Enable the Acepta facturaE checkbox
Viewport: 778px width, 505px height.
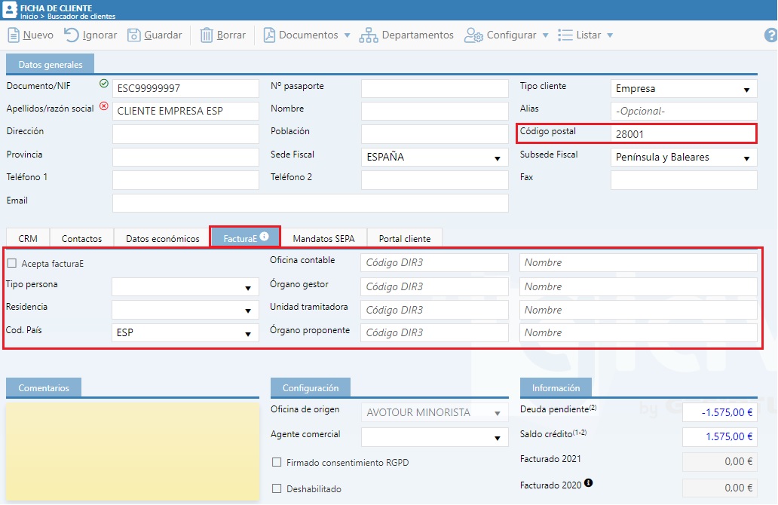12,263
